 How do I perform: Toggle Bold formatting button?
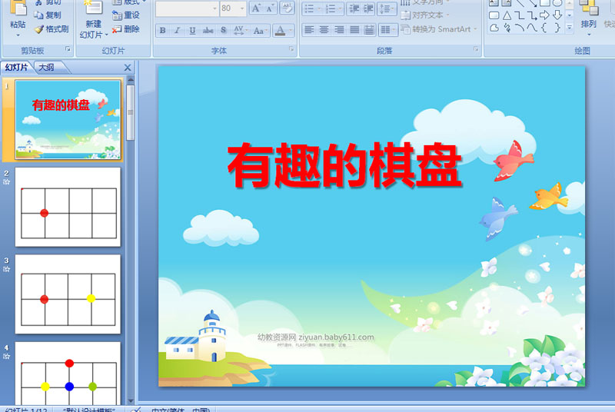pos(162,30)
